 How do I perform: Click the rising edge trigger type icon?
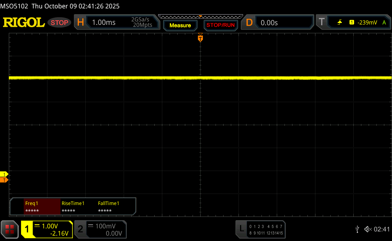(x=340, y=23)
